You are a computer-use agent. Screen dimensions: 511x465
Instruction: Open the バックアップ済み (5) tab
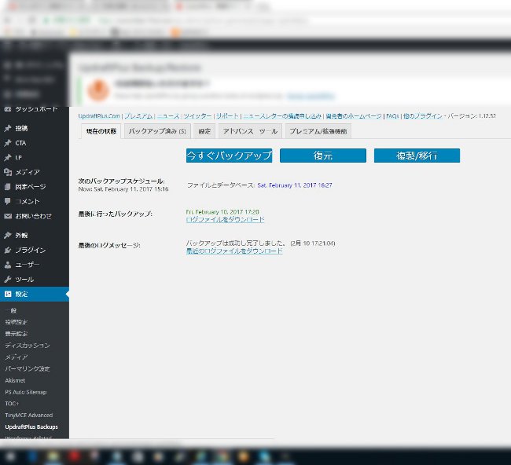157,131
